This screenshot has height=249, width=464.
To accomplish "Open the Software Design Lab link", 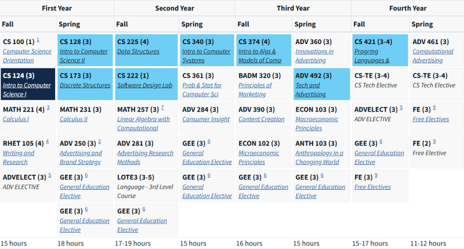I will 144,85.
